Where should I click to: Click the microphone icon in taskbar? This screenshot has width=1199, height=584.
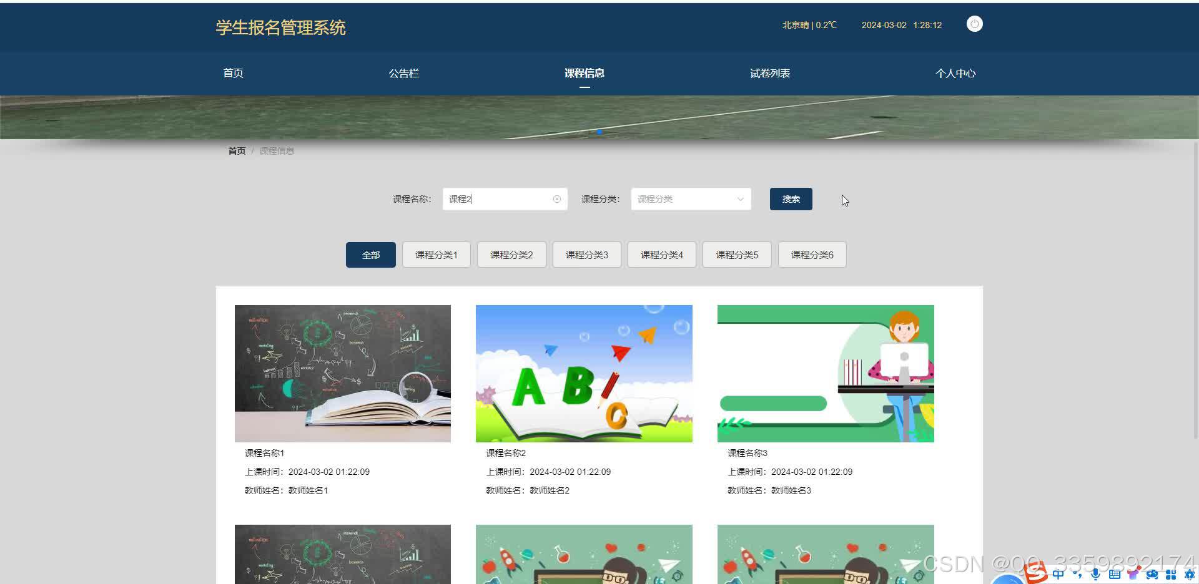pos(1095,574)
